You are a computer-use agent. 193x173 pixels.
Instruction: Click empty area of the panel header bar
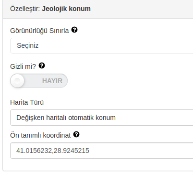(141, 9)
